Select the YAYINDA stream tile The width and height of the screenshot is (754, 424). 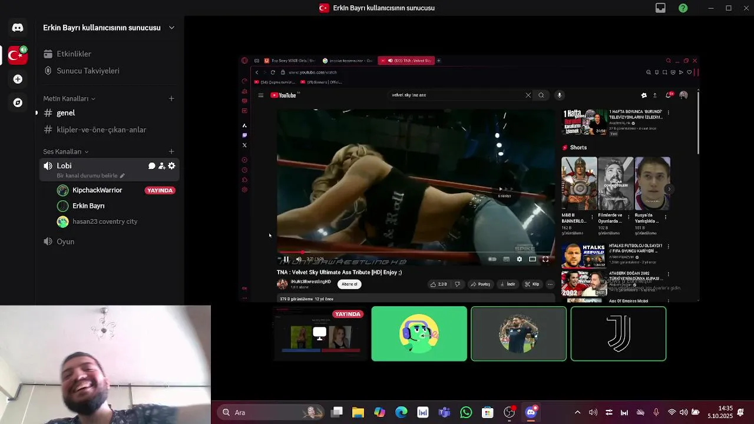point(320,334)
